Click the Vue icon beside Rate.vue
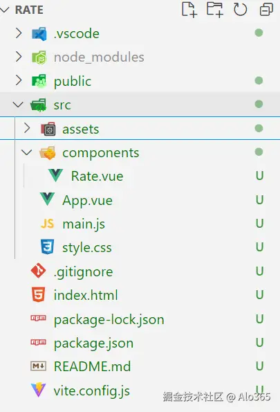 point(55,175)
